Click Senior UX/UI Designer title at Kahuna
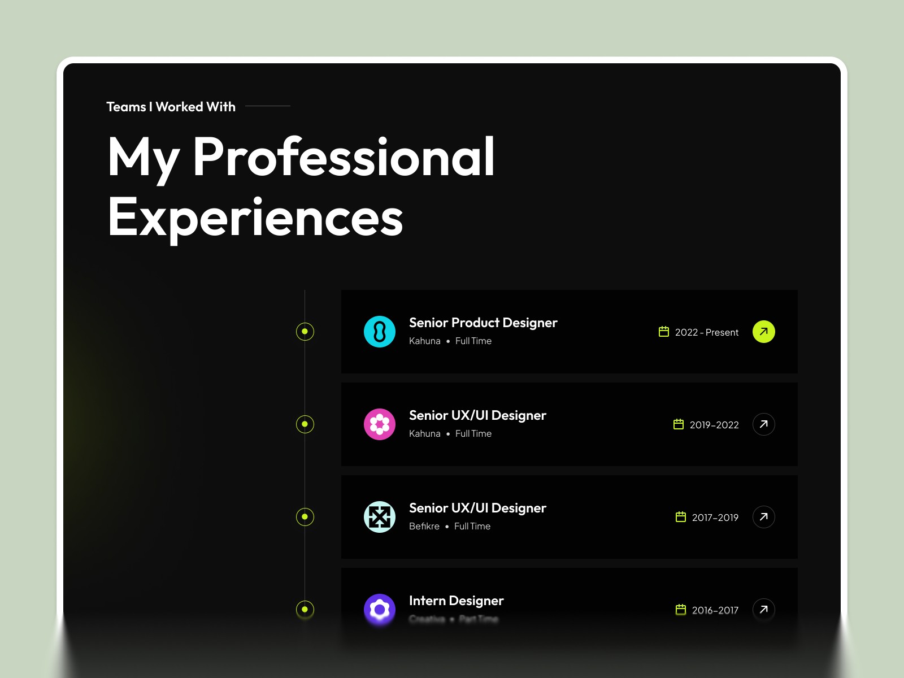Viewport: 904px width, 678px height. (477, 415)
